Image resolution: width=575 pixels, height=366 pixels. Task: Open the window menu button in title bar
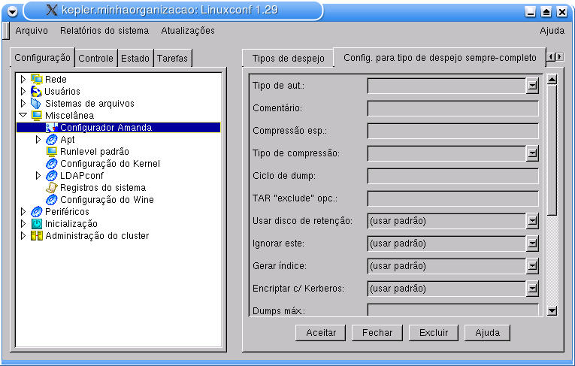[13, 12]
